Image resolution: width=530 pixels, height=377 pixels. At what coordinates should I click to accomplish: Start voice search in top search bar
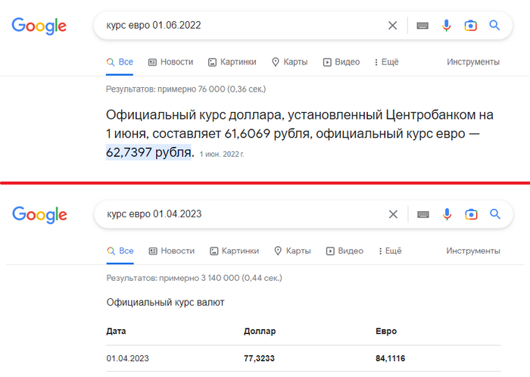tap(447, 25)
